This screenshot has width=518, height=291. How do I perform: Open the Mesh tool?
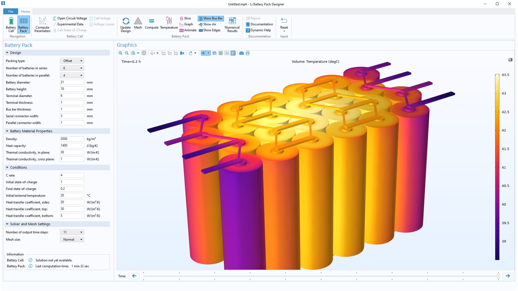point(138,23)
